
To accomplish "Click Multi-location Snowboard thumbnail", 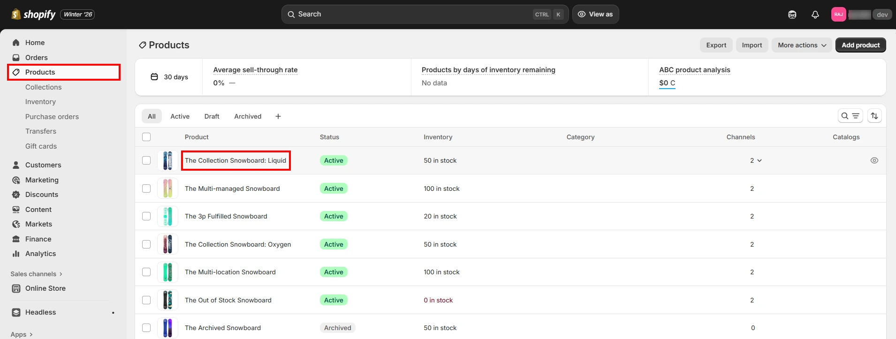I will point(167,272).
